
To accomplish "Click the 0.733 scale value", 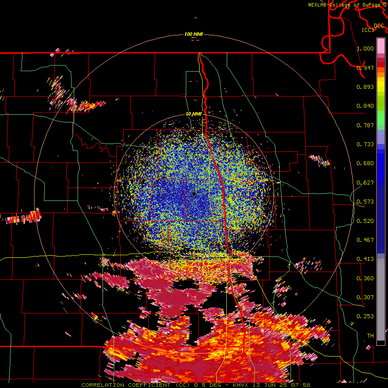I will [x=365, y=144].
